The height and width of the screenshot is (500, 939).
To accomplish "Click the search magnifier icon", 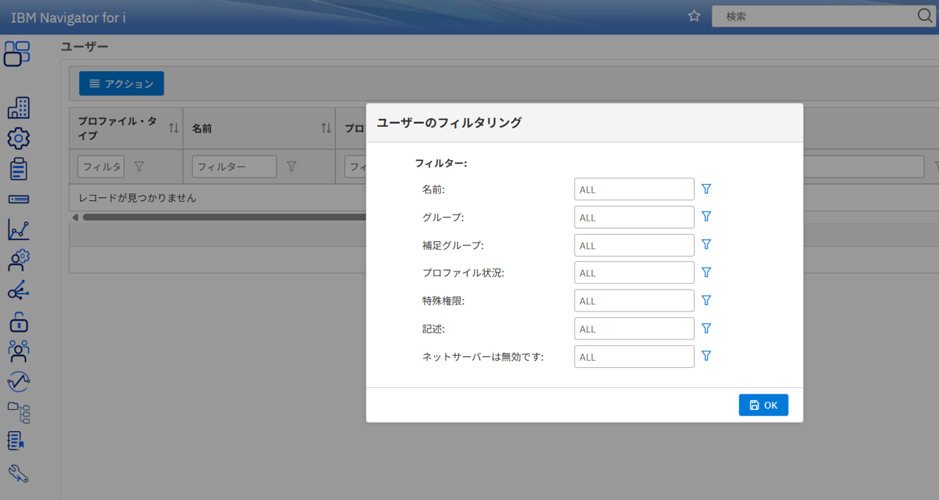I will click(924, 16).
